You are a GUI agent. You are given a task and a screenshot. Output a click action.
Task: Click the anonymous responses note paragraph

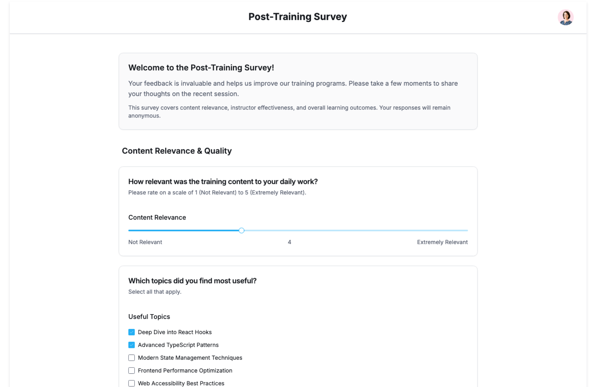pyautogui.click(x=289, y=112)
